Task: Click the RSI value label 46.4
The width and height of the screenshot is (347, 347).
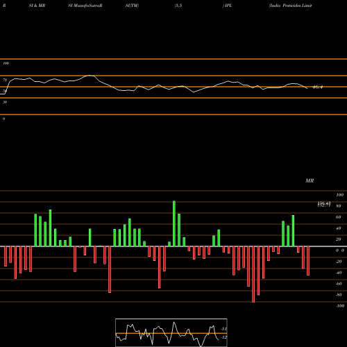Action: 317,87
